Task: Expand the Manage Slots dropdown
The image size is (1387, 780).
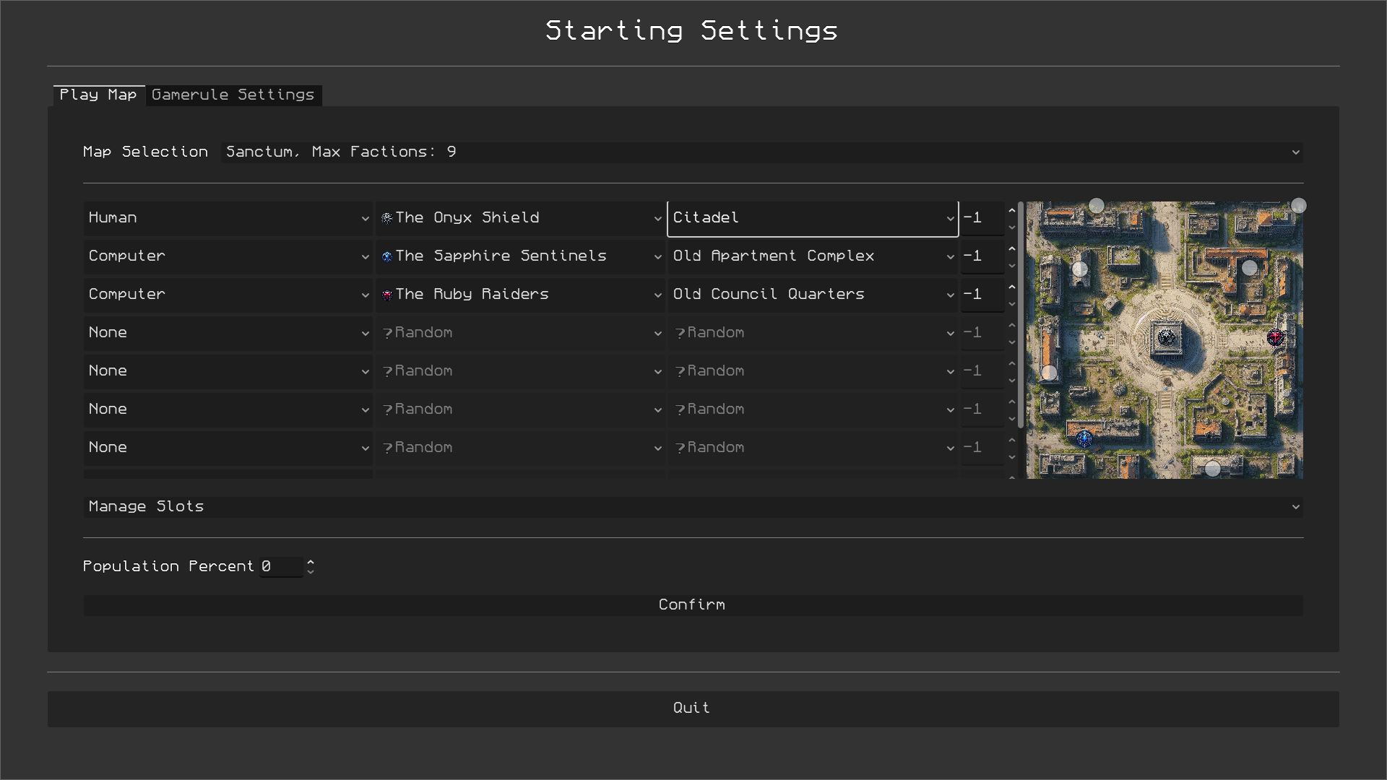Action: coord(692,507)
